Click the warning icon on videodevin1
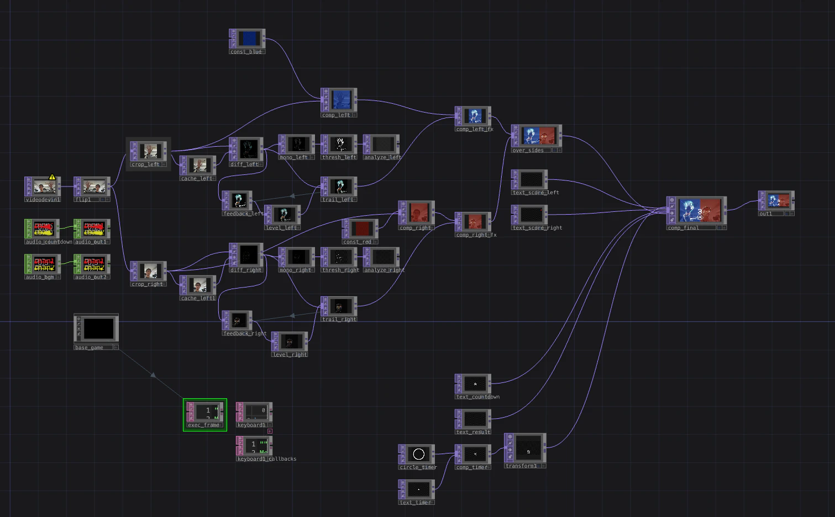This screenshot has width=835, height=517. pos(52,178)
